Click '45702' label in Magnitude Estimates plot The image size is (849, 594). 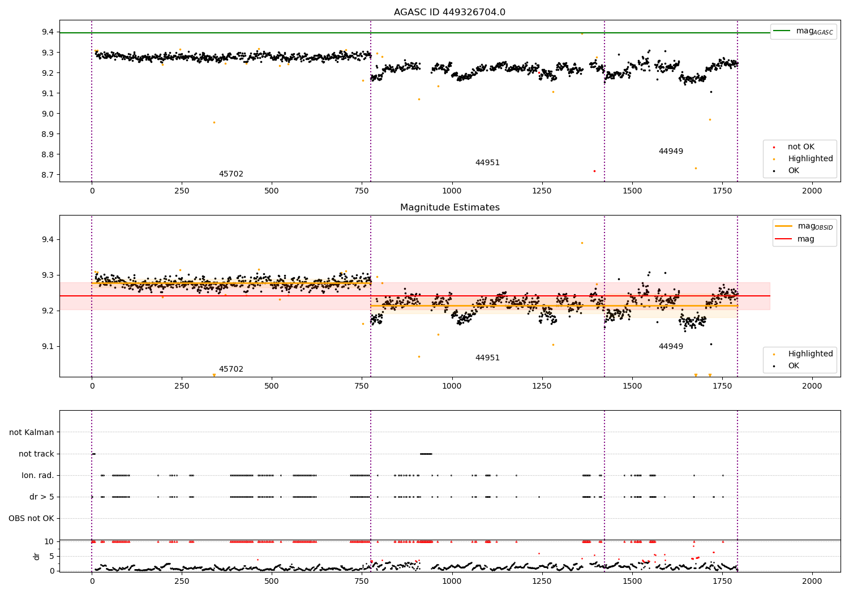tap(231, 369)
